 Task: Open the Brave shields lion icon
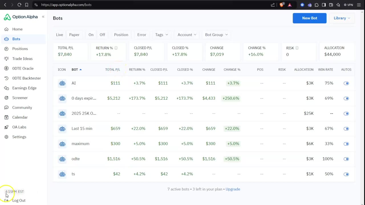pos(282,5)
